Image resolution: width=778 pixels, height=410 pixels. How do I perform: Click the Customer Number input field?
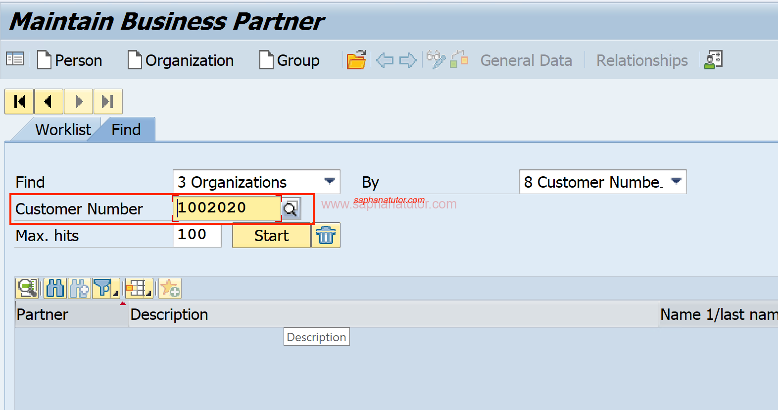tap(227, 208)
